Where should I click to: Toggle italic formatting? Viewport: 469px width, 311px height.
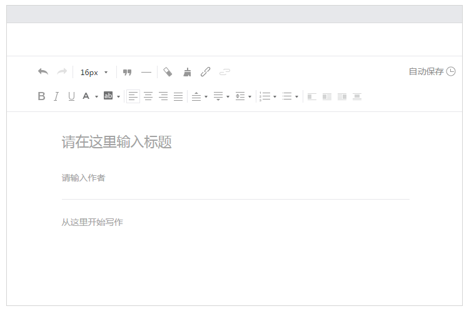56,96
